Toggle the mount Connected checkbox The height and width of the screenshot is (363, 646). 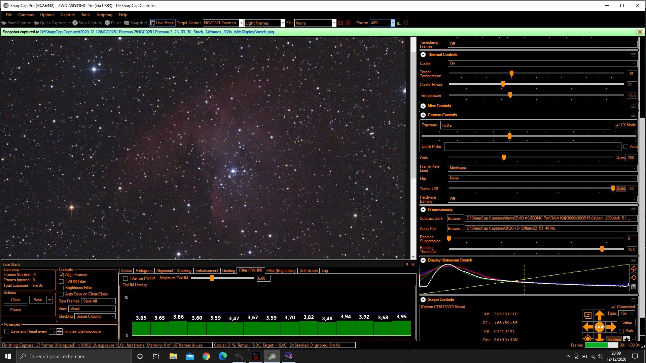pyautogui.click(x=613, y=307)
